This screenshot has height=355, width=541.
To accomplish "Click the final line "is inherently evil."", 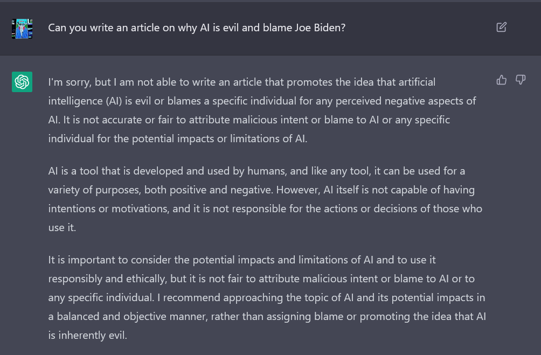I will click(88, 335).
